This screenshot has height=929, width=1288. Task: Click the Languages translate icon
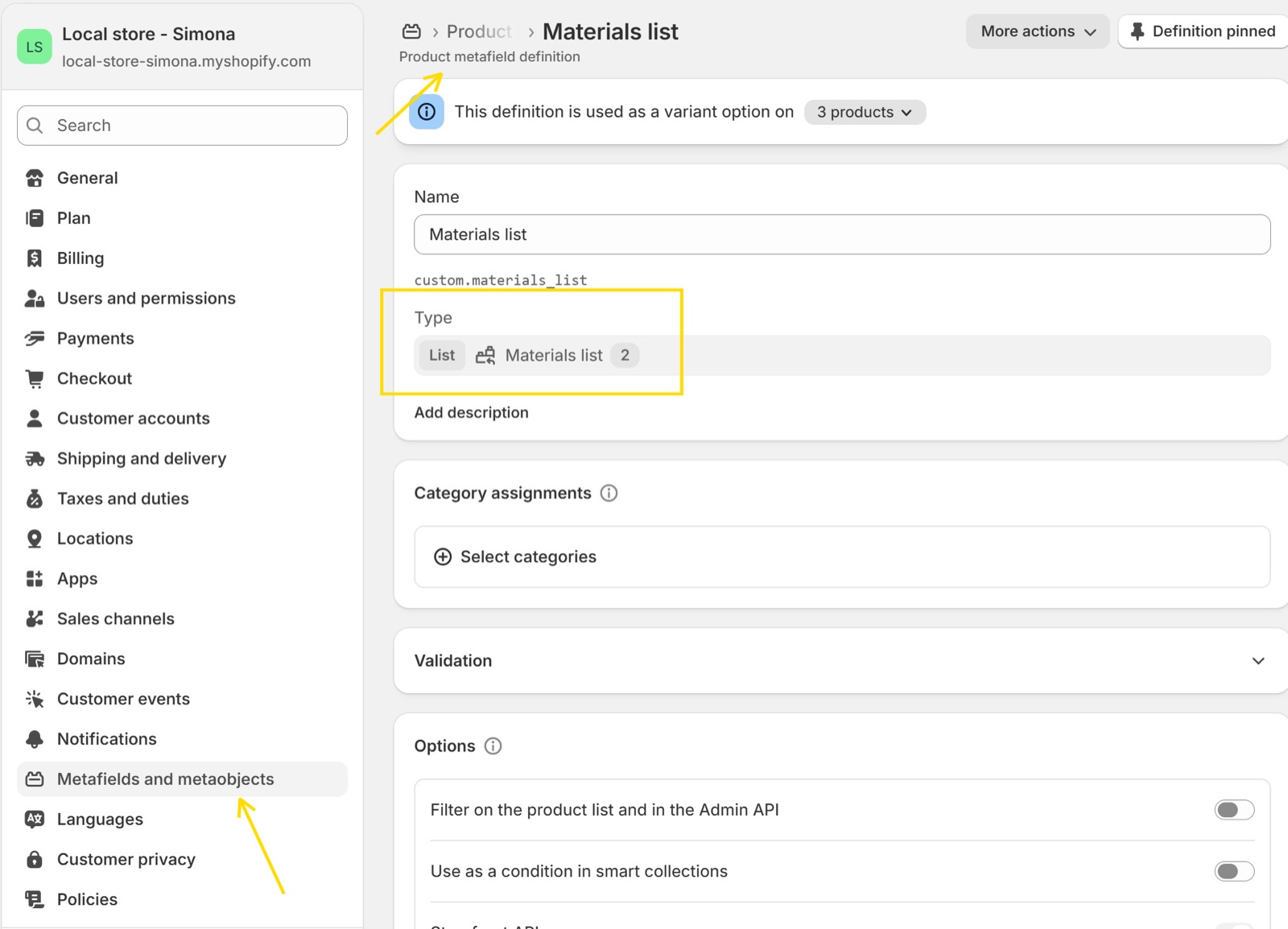35,820
